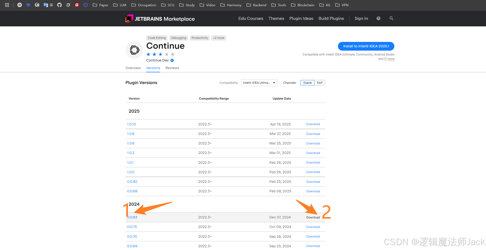The width and height of the screenshot is (486, 250).
Task: Open the avatar portrait bookmark icon
Action: point(37,5)
